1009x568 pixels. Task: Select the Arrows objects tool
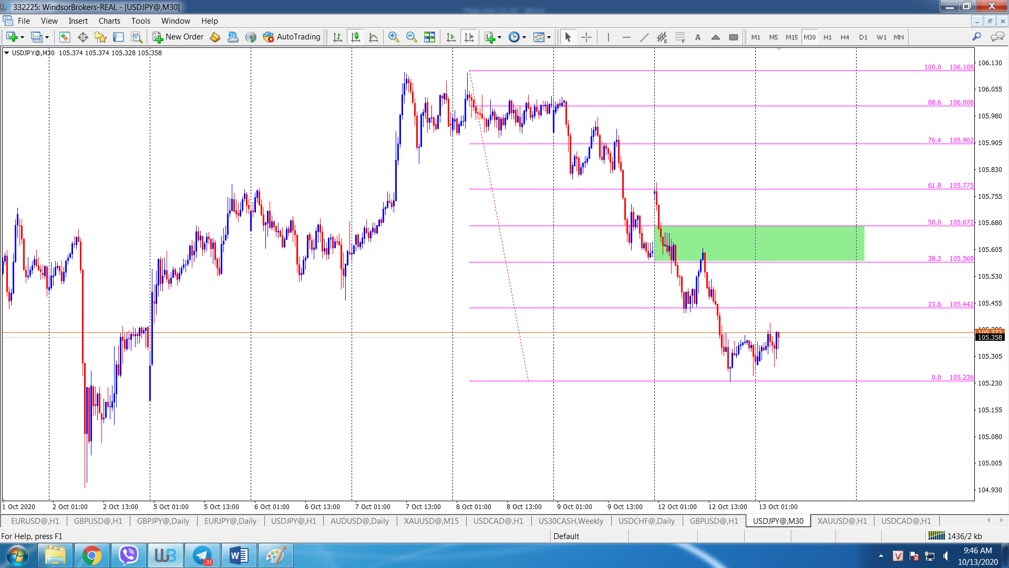716,37
